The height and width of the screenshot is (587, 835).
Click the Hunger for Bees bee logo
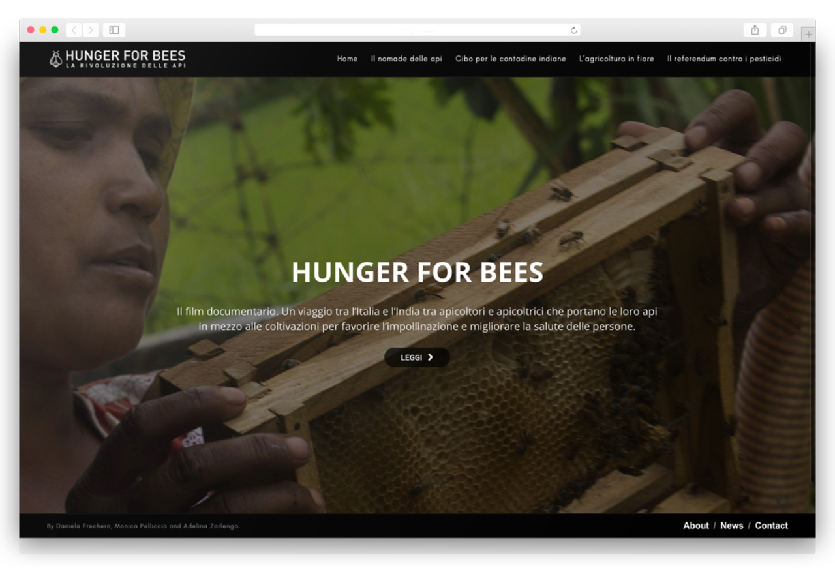click(56, 59)
